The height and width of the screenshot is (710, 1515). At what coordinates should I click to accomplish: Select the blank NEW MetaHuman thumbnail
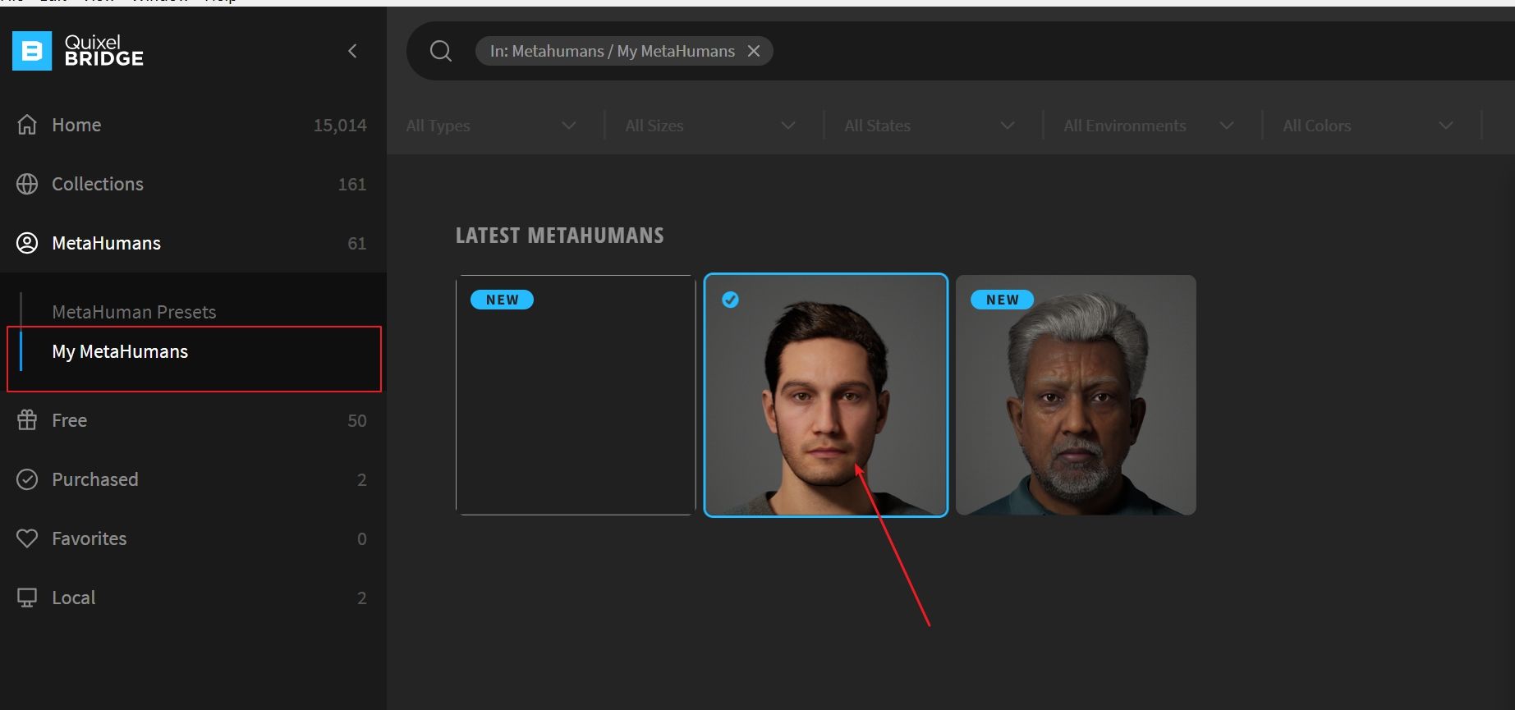pos(576,395)
